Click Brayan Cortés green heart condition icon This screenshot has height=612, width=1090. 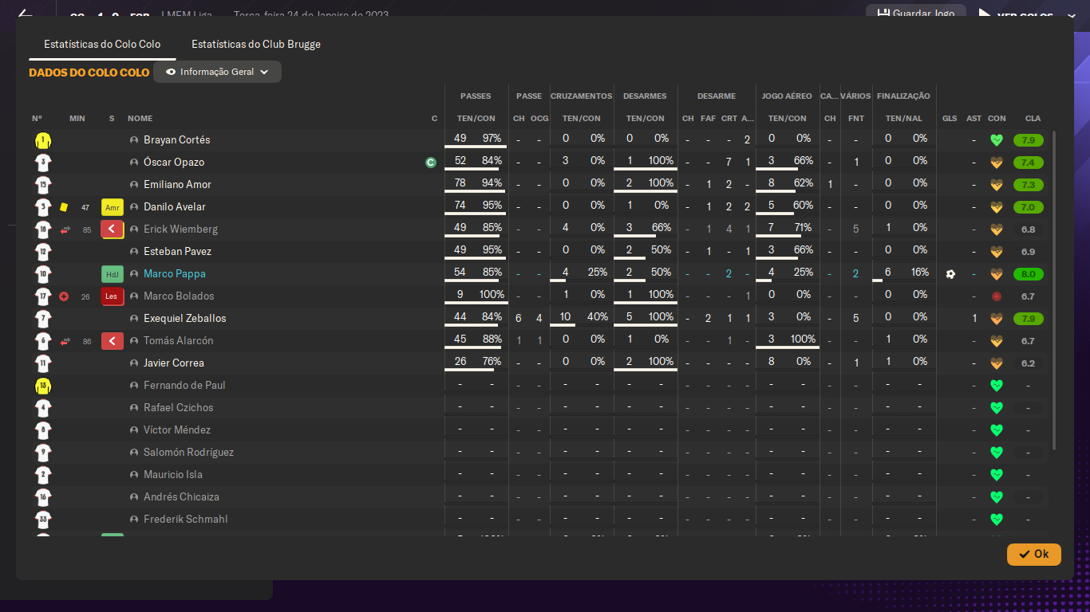coord(996,140)
